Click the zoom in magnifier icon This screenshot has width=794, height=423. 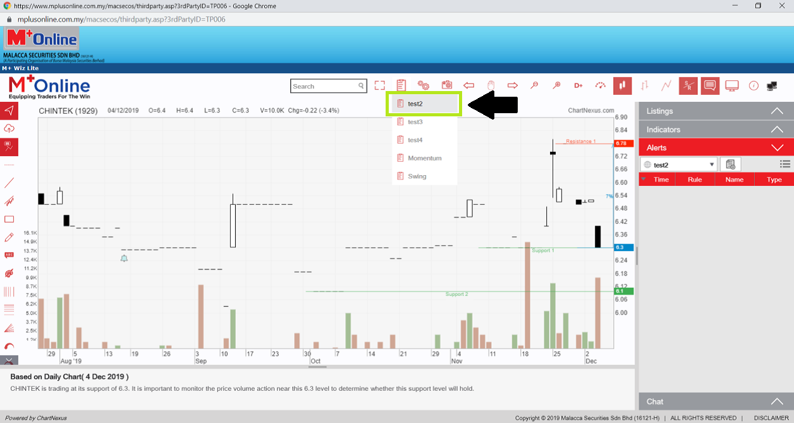tap(556, 85)
